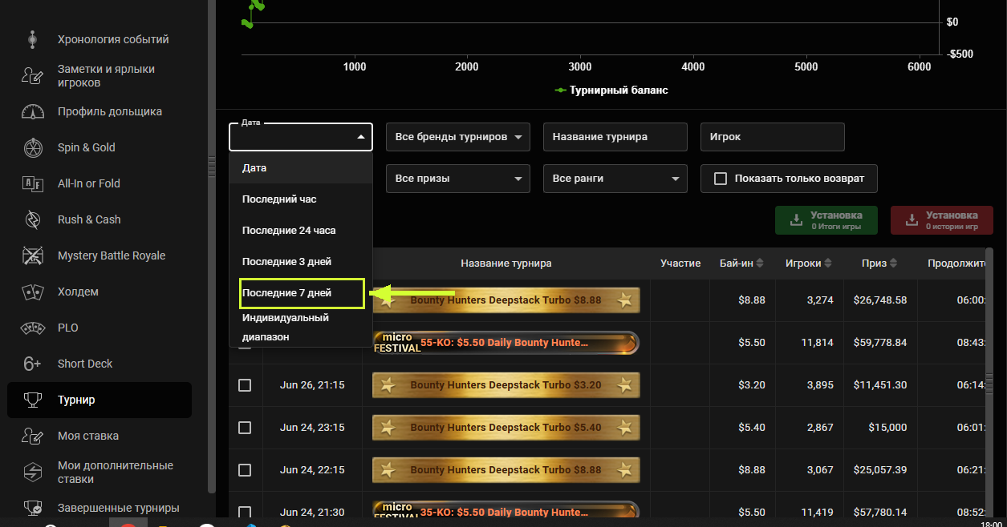This screenshot has height=527, width=1007.
Task: Select Последние 7 дней option
Action: [301, 293]
